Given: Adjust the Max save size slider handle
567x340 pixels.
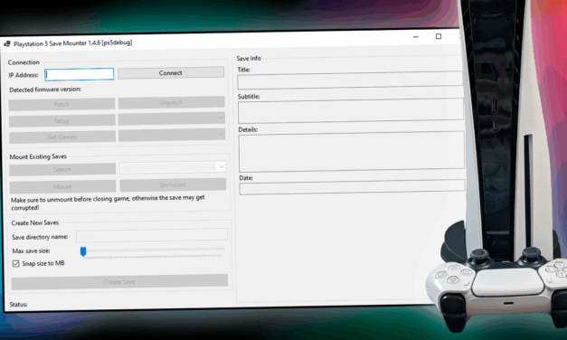Looking at the screenshot, I should click(83, 251).
